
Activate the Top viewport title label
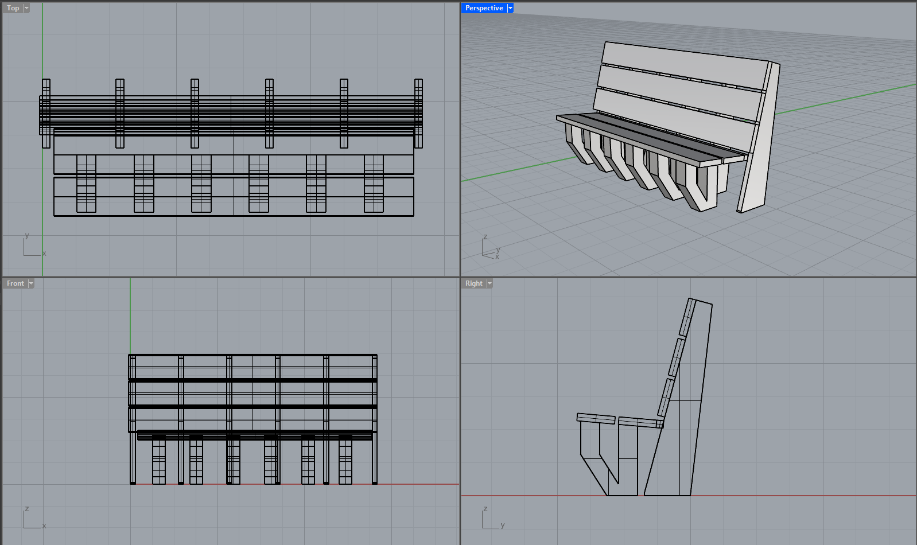pyautogui.click(x=13, y=8)
